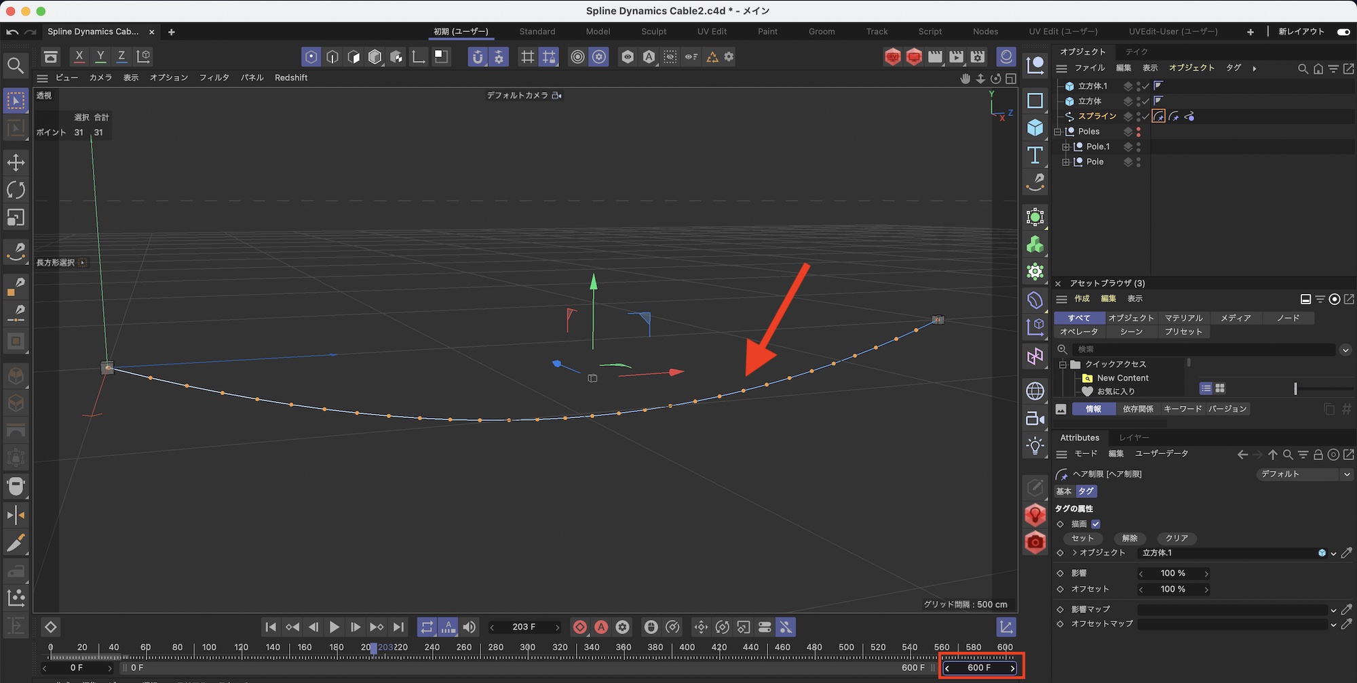
Task: Toggle the 描画 checkbox in tag properties
Action: click(1096, 524)
